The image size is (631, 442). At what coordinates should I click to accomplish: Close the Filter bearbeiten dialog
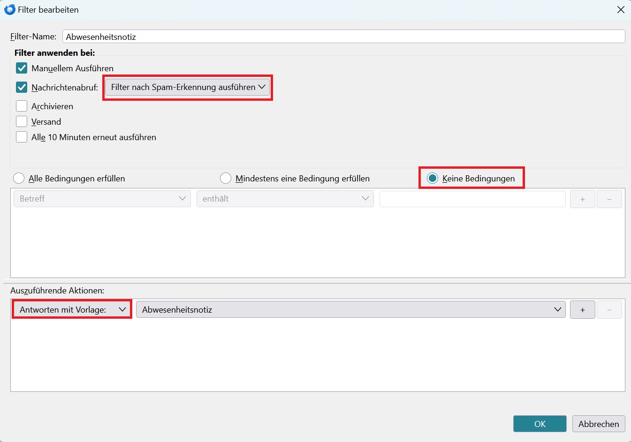(620, 10)
